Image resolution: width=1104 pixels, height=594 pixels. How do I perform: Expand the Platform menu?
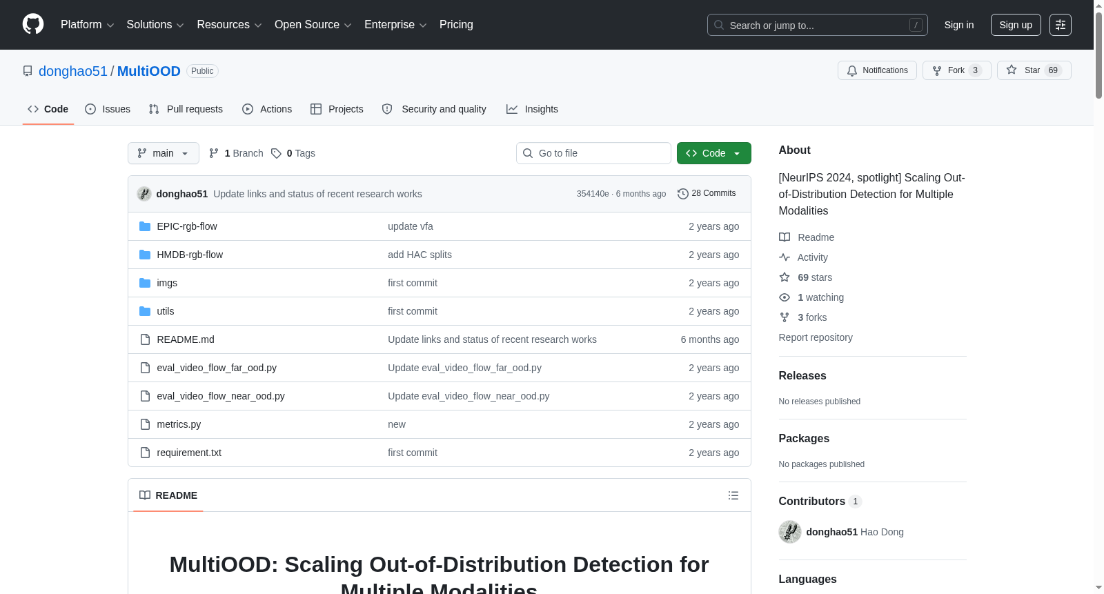coord(88,25)
